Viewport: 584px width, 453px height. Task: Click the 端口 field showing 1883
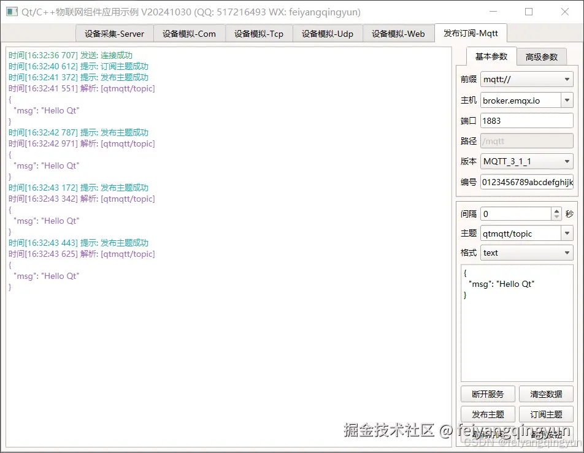coord(528,120)
